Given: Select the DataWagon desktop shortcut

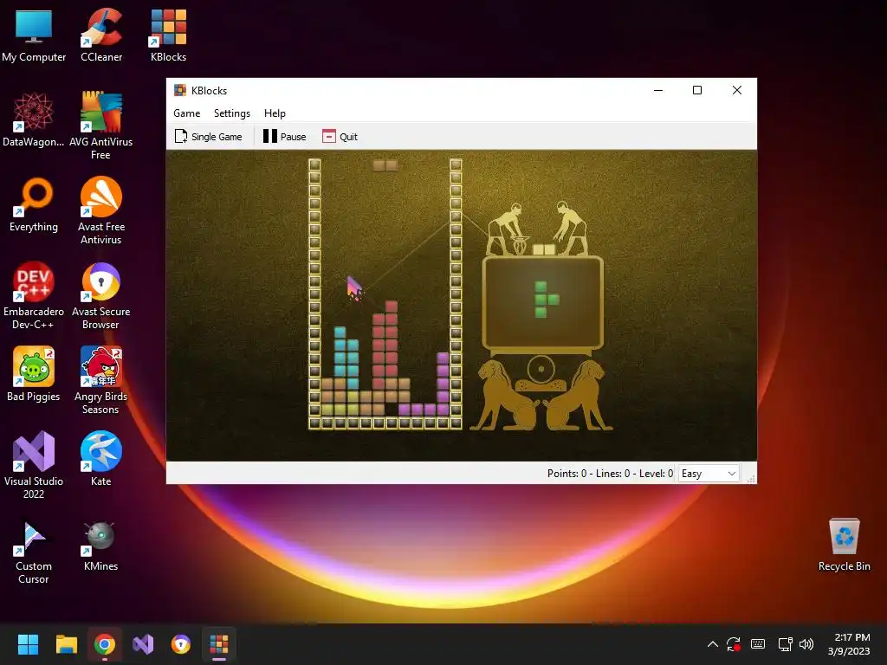Looking at the screenshot, I should [x=34, y=119].
